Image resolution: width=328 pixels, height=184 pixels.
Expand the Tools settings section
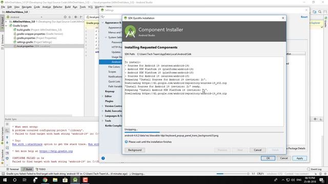click(x=102, y=121)
